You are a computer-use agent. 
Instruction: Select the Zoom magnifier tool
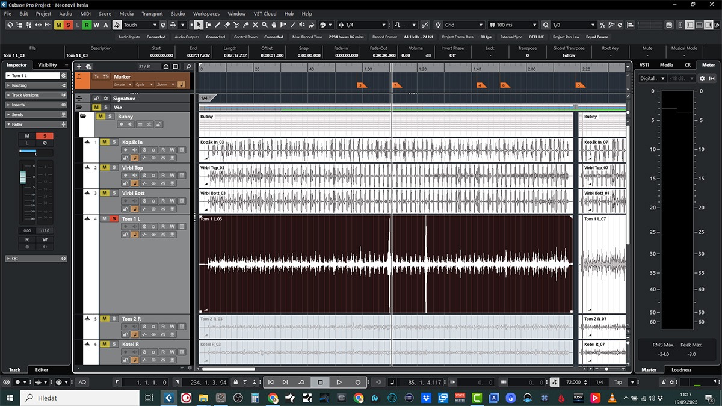pyautogui.click(x=265, y=25)
